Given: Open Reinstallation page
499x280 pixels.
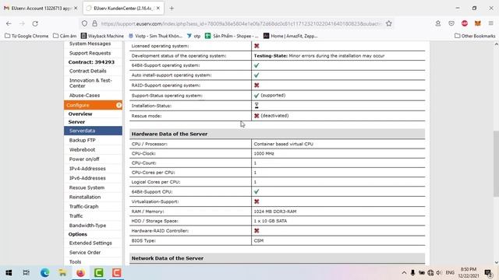Looking at the screenshot, I should click(85, 197).
